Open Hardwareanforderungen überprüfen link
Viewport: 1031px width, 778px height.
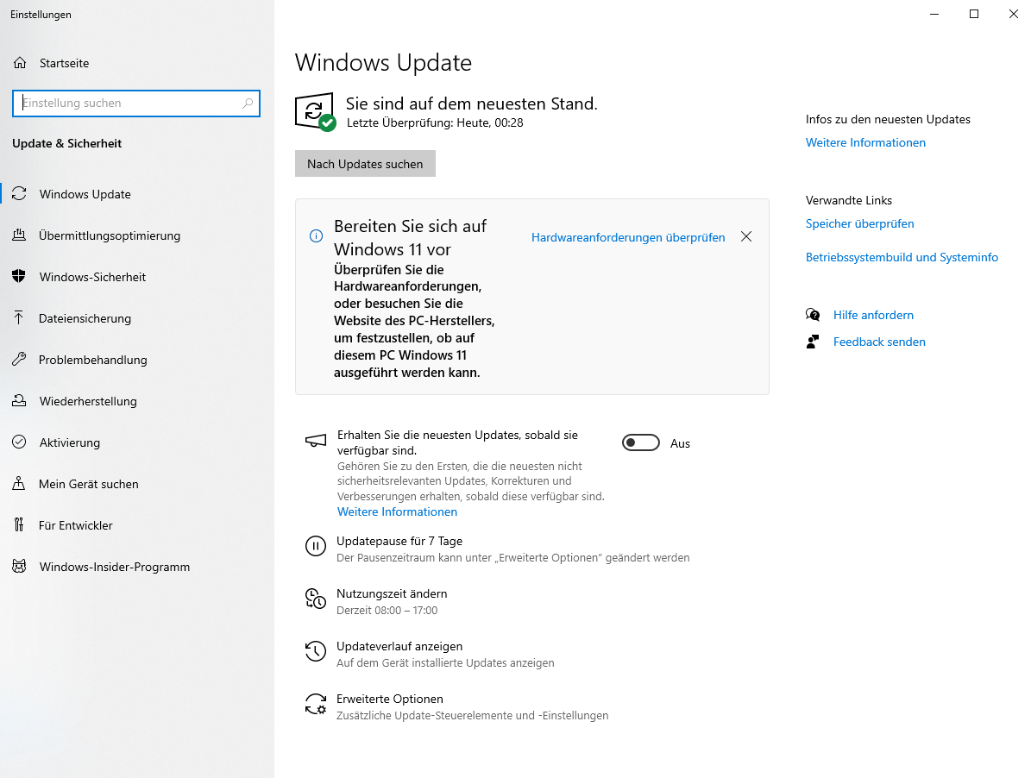628,237
